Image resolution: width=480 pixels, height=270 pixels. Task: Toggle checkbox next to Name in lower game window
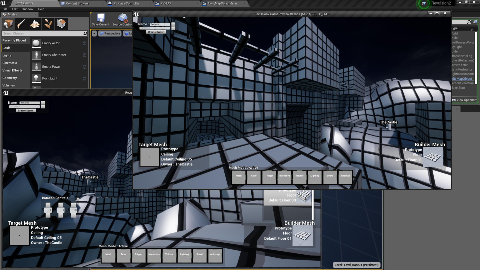pos(43,103)
